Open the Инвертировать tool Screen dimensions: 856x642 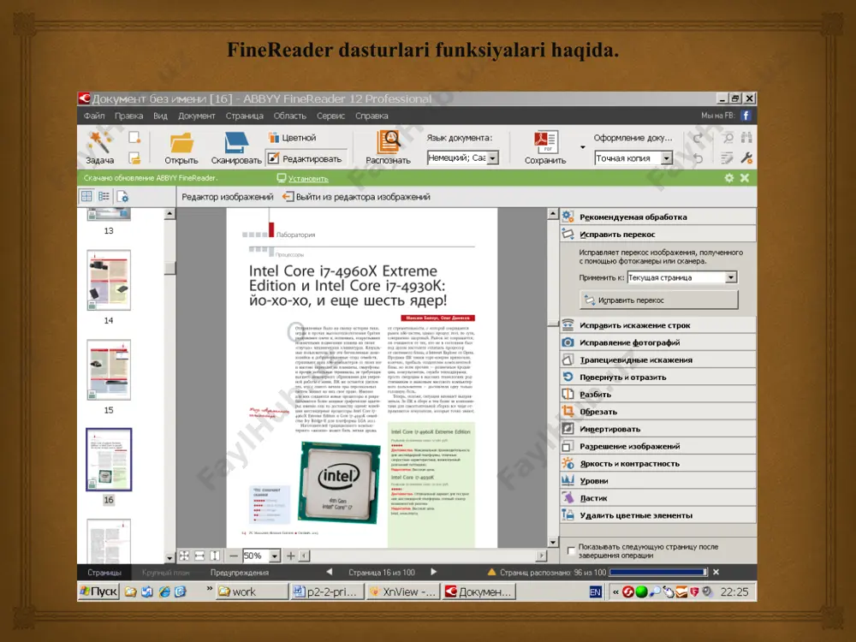(657, 429)
